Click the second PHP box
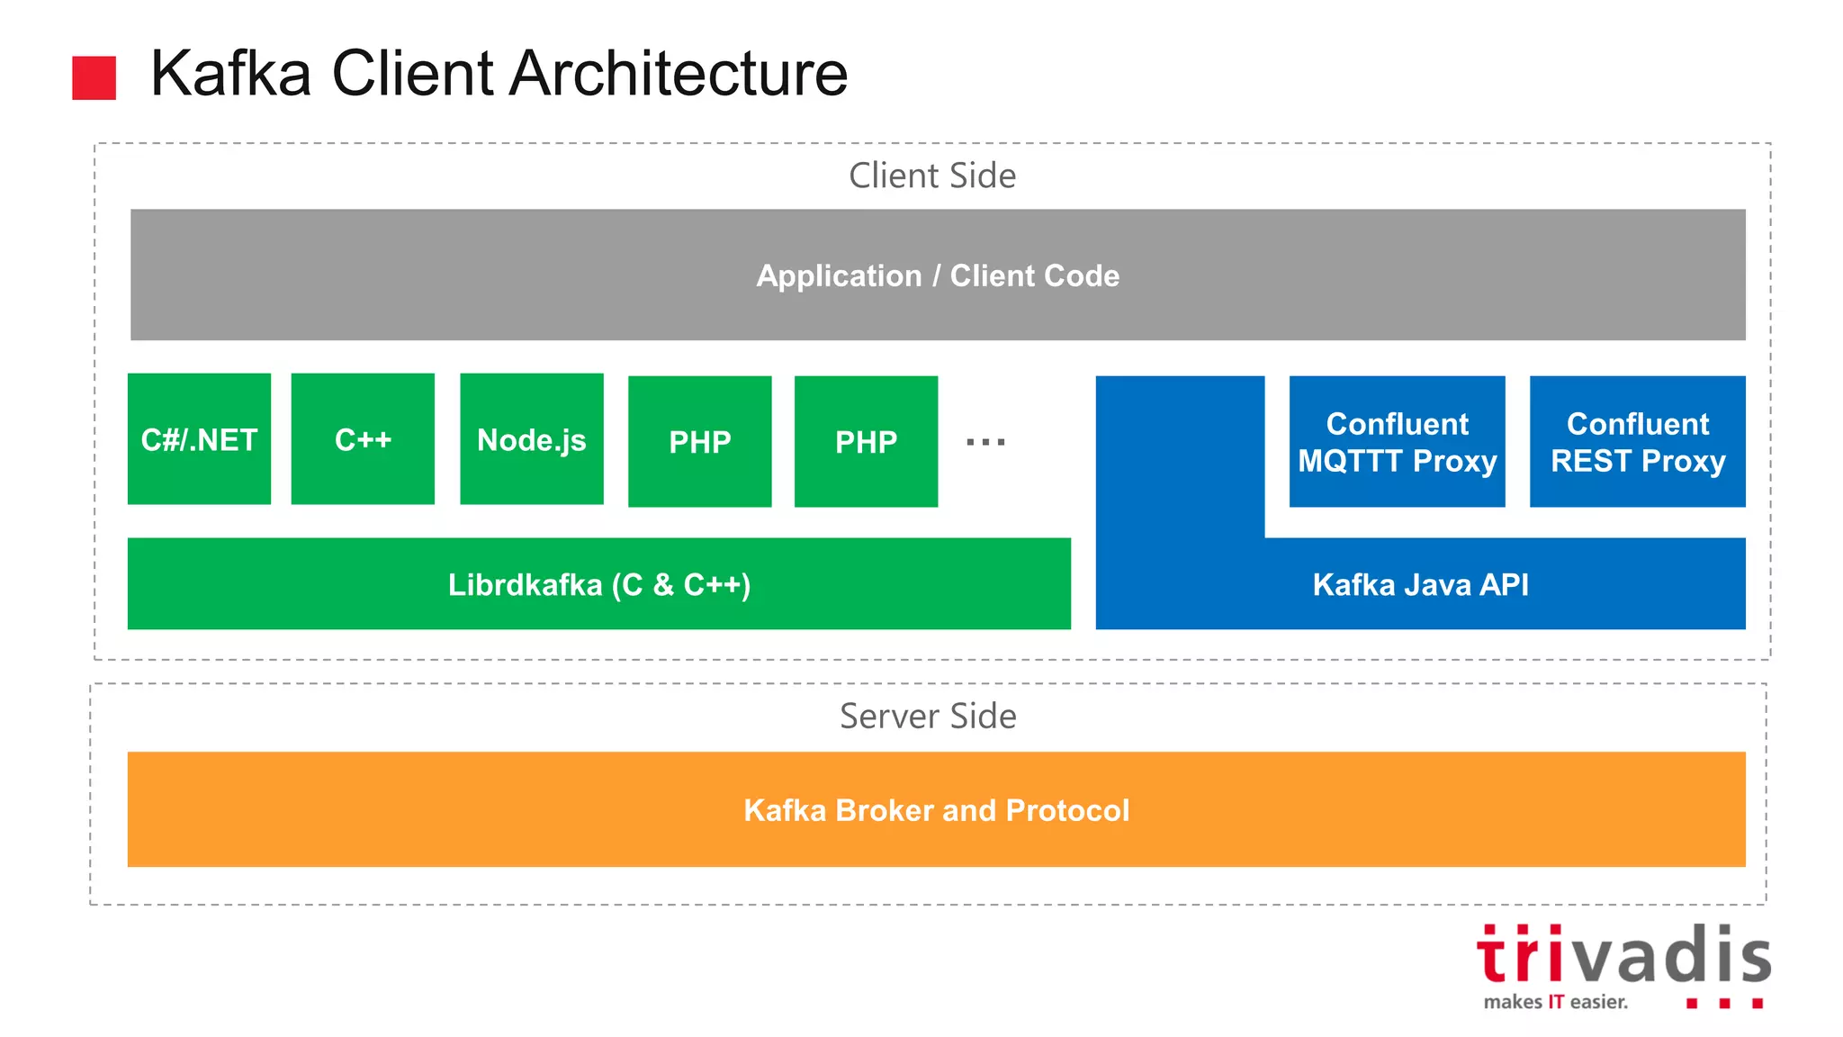 pyautogui.click(x=866, y=441)
